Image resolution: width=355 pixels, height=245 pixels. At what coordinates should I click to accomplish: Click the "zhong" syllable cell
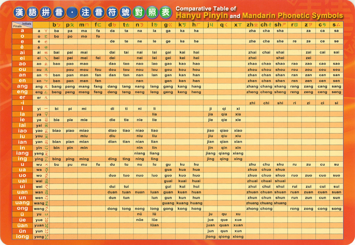click(x=252, y=208)
